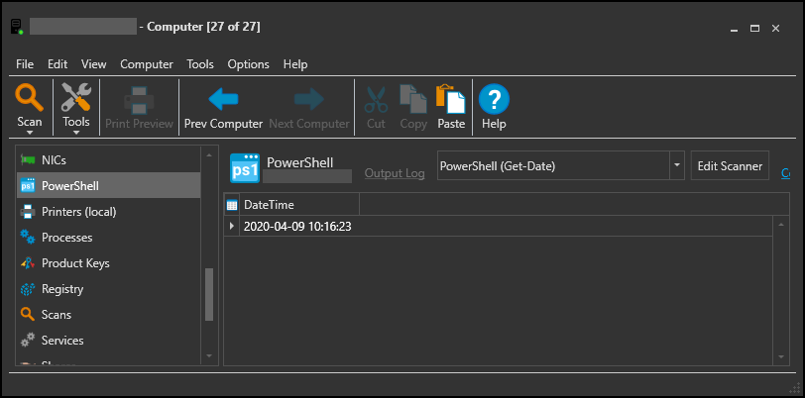The width and height of the screenshot is (805, 398).
Task: Go to Prev Computer with blue arrow
Action: 223,99
